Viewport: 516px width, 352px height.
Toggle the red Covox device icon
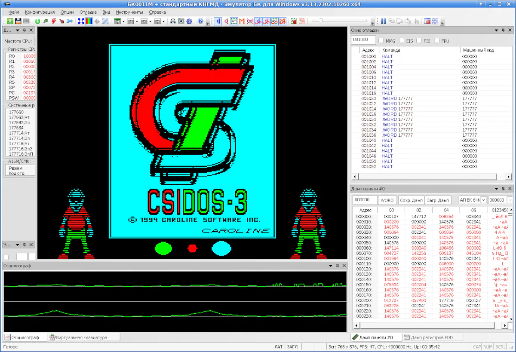[250, 21]
